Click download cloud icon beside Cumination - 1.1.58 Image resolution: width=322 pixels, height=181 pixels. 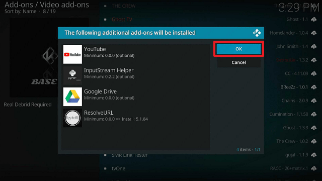click(x=313, y=114)
